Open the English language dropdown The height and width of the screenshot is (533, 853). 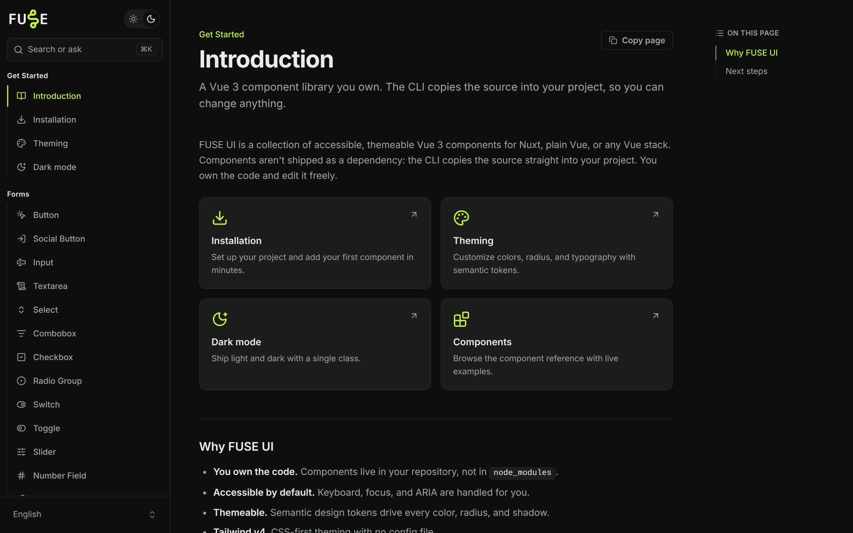point(85,514)
